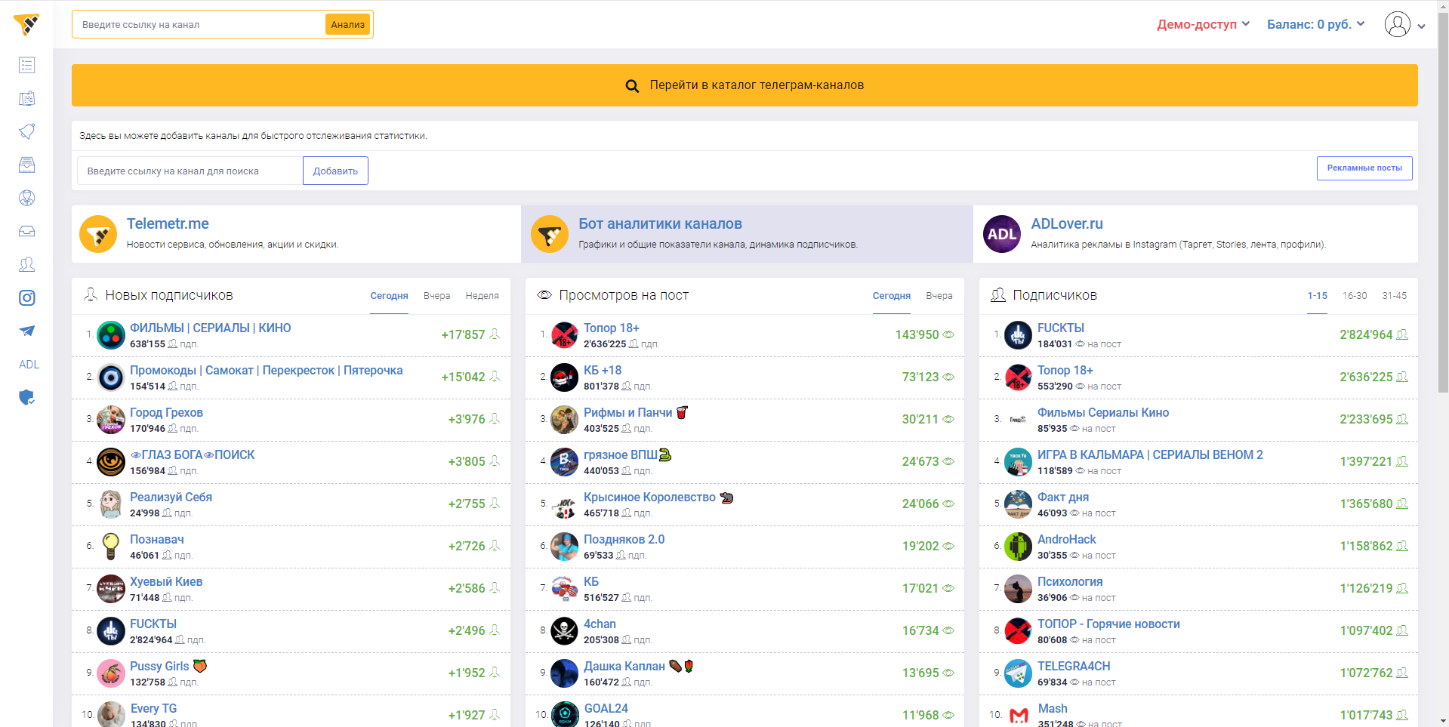
Task: Show subscribers ranks 31-45
Action: pos(1394,296)
